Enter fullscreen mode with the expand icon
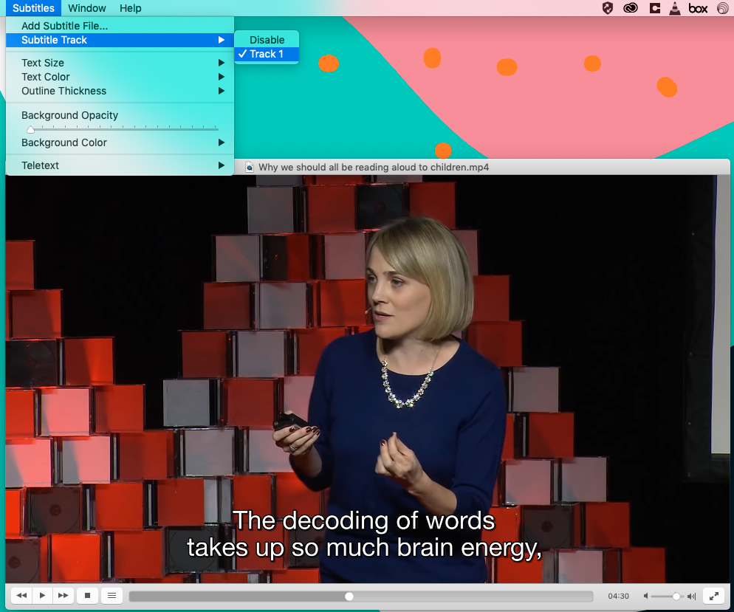The width and height of the screenshot is (734, 612). coord(713,595)
